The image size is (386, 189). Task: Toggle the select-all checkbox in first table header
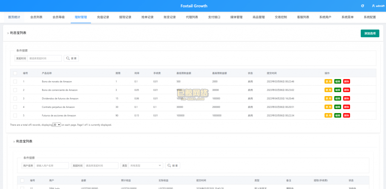(x=15, y=73)
